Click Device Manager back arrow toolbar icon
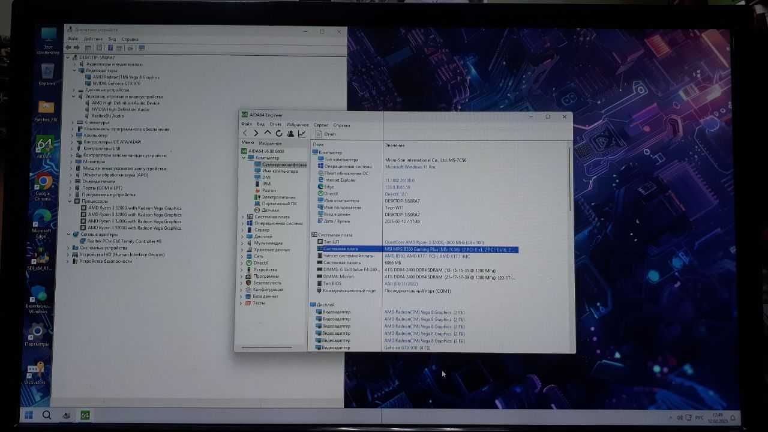 point(68,48)
